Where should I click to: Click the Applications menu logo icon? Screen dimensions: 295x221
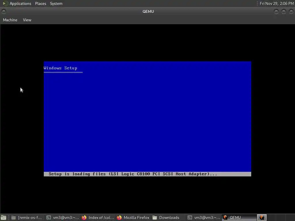tap(5, 3)
